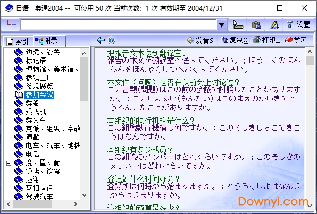
Task: Select 道歉 tree item
Action: (32, 137)
